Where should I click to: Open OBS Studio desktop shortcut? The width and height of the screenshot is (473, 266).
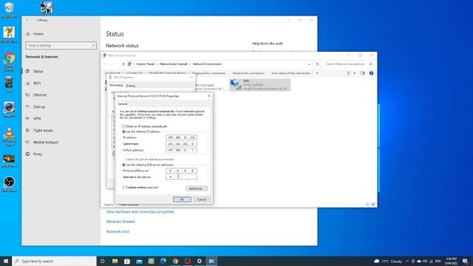coord(10,184)
